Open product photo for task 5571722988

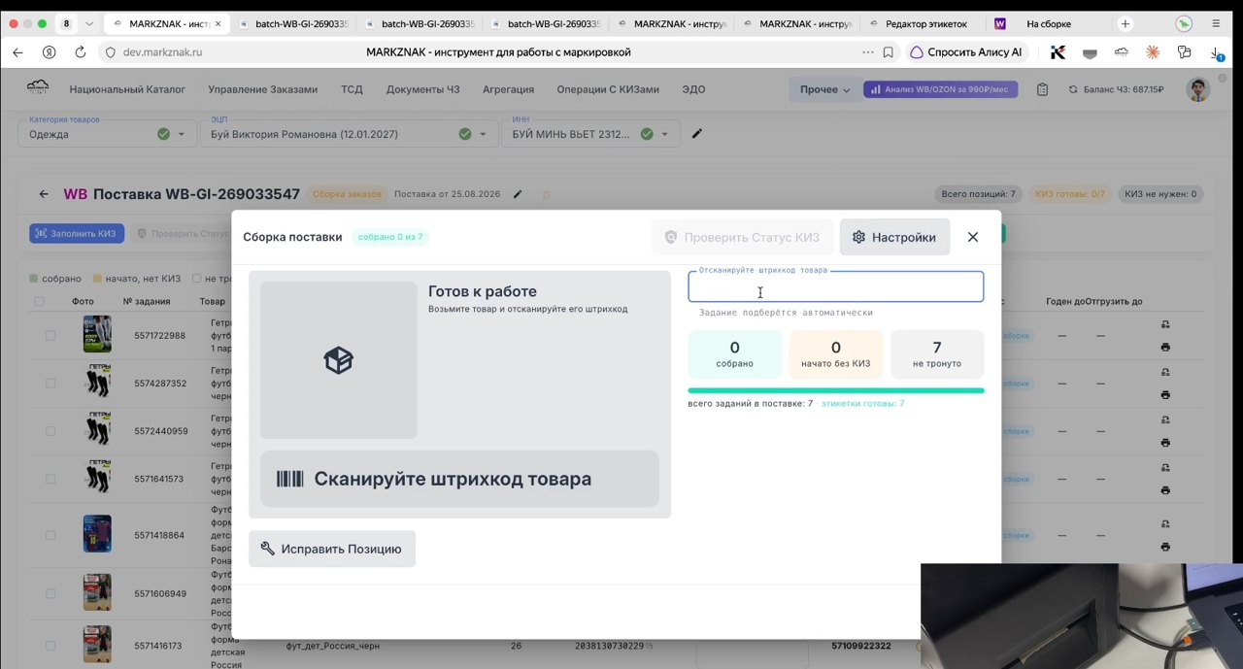pos(97,335)
